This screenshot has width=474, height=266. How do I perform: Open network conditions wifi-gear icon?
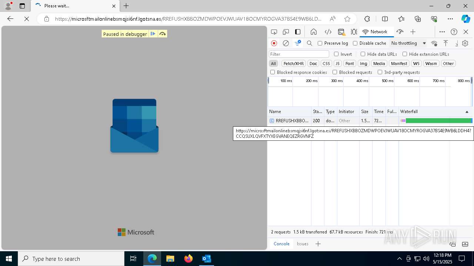click(x=434, y=43)
